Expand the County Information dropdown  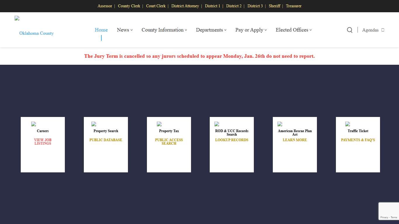[x=164, y=30]
